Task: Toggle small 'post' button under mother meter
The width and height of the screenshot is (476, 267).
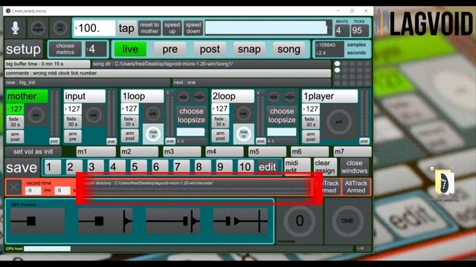Action: (x=54, y=141)
